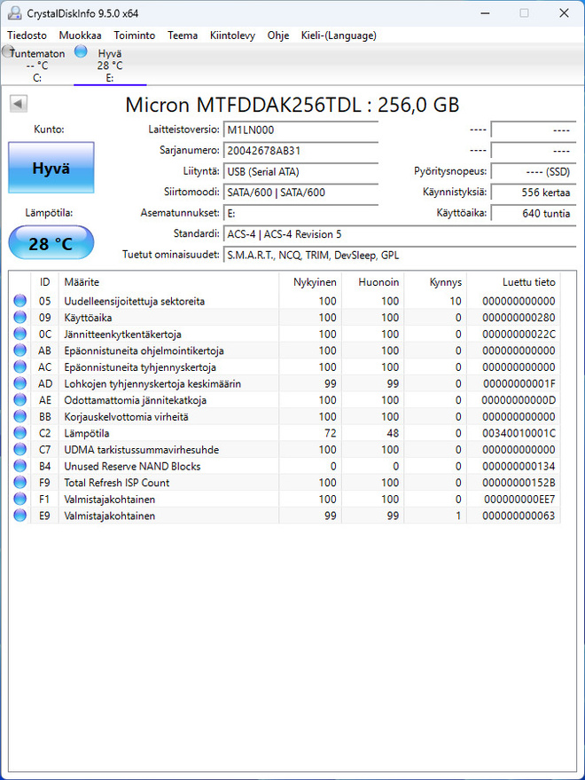Click status icon for attribute AC
This screenshot has width=585, height=780.
19,367
